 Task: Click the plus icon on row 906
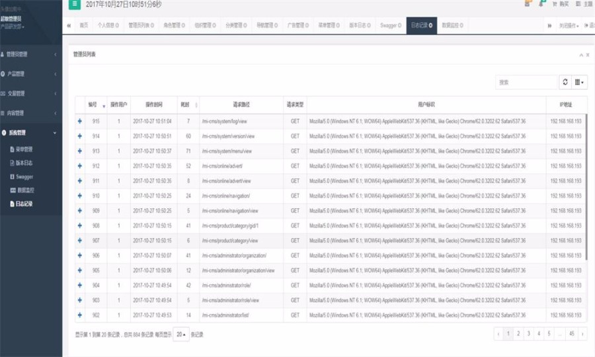tap(80, 255)
